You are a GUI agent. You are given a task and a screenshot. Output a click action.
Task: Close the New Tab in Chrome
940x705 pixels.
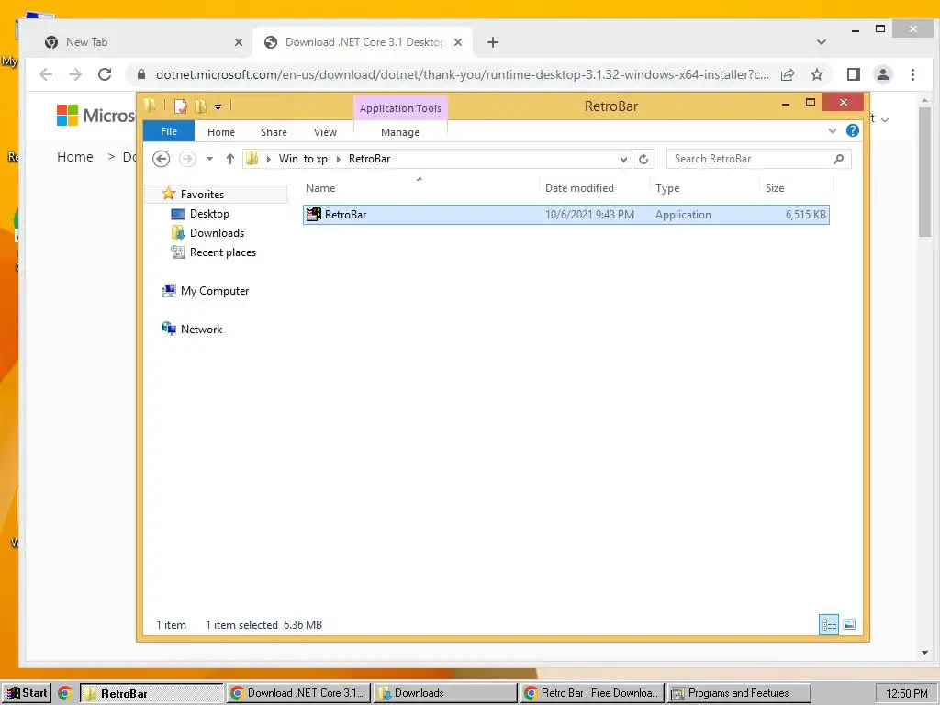[239, 42]
